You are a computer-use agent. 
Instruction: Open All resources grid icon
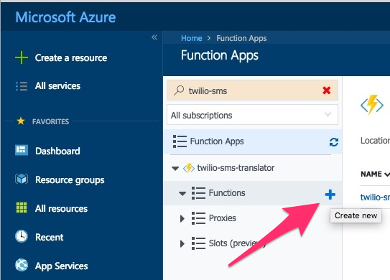pyautogui.click(x=22, y=207)
